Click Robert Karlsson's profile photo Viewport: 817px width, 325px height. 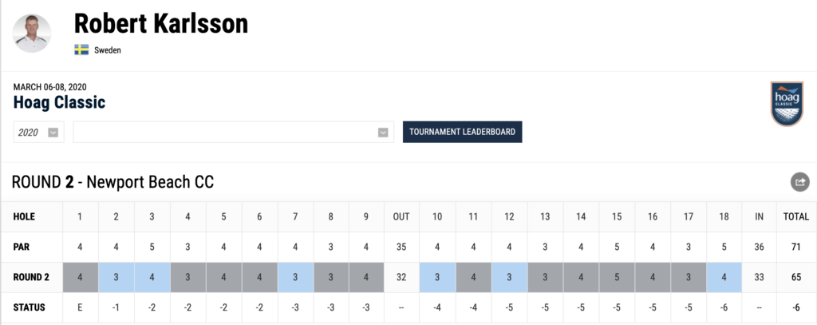(33, 33)
